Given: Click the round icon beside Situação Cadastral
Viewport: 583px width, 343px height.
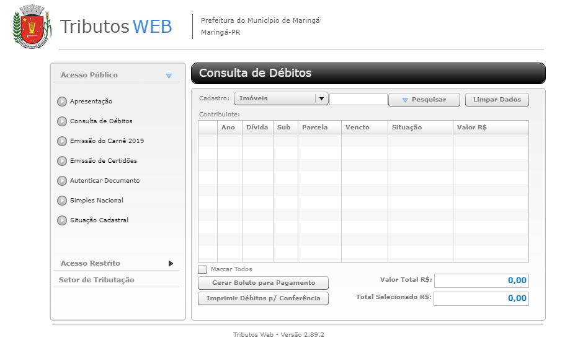Looking at the screenshot, I should pyautogui.click(x=62, y=220).
